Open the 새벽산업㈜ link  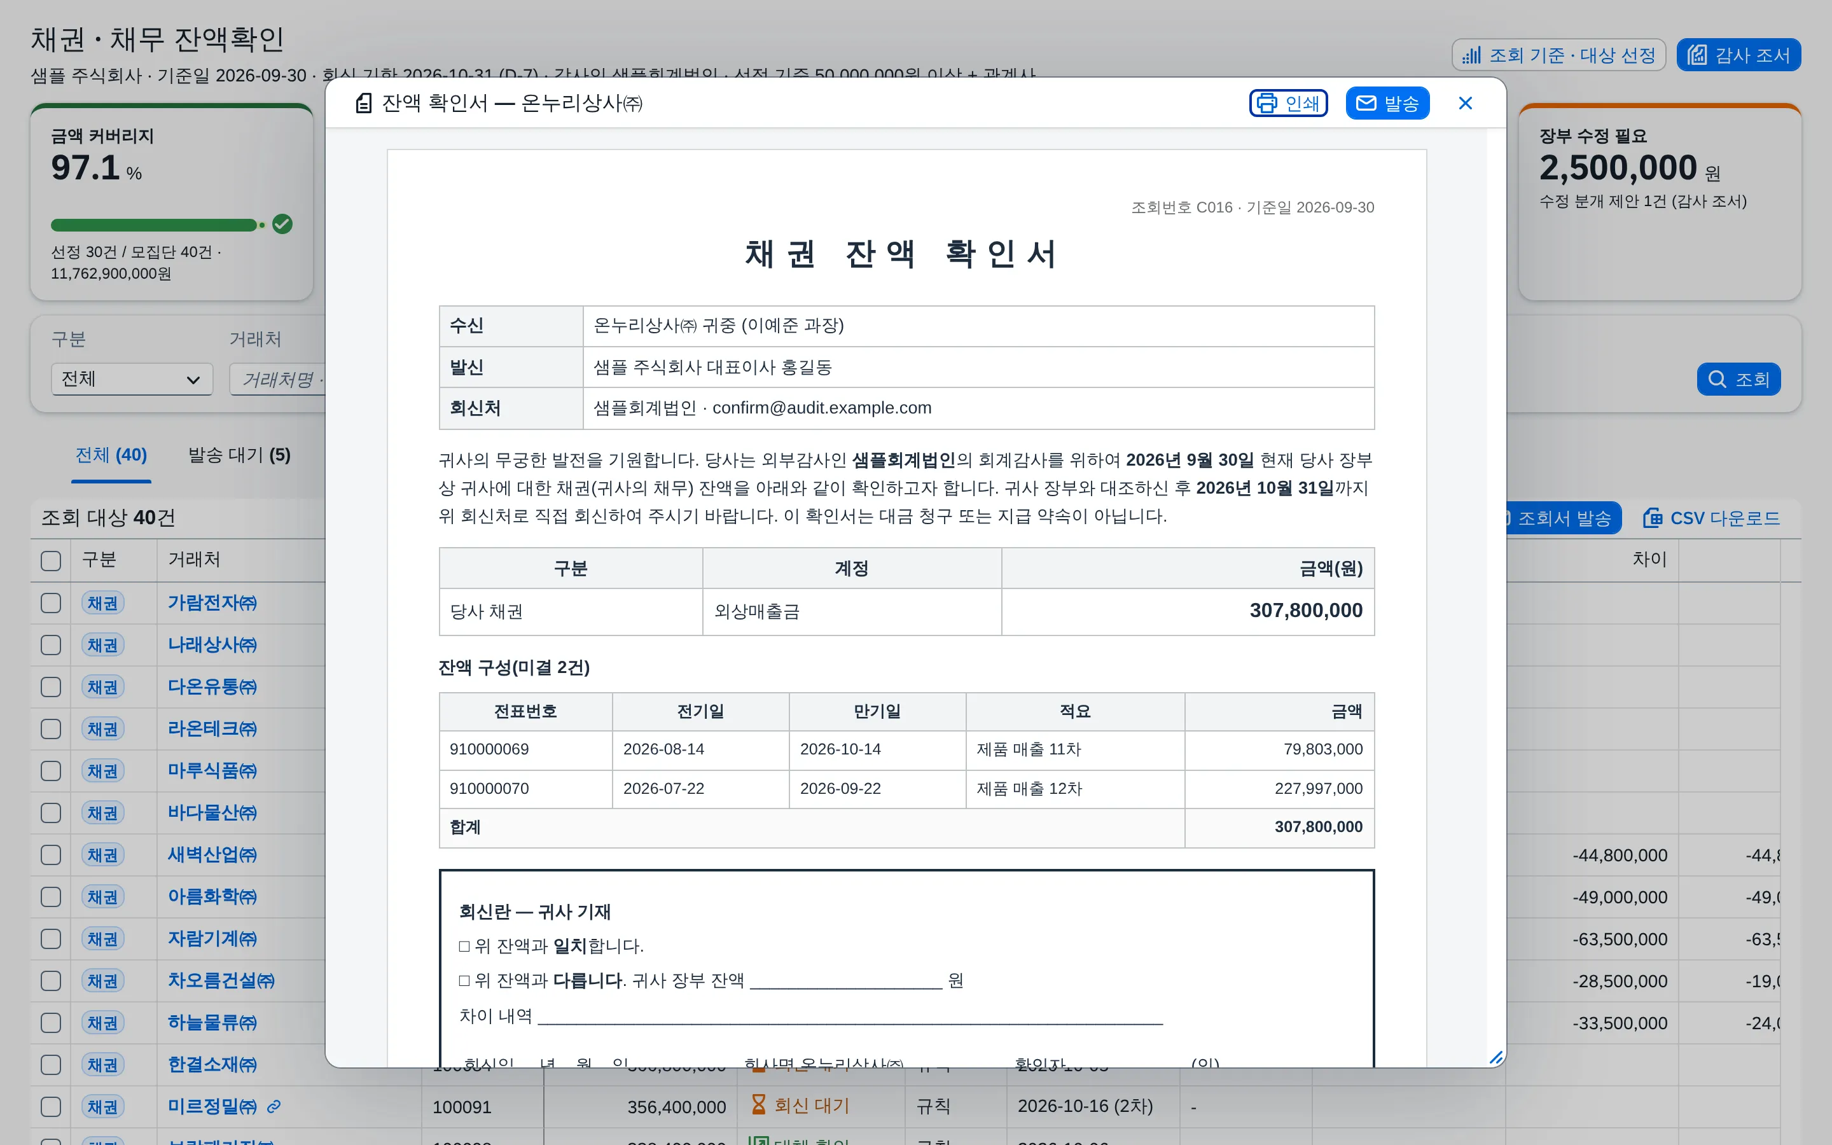tap(212, 854)
